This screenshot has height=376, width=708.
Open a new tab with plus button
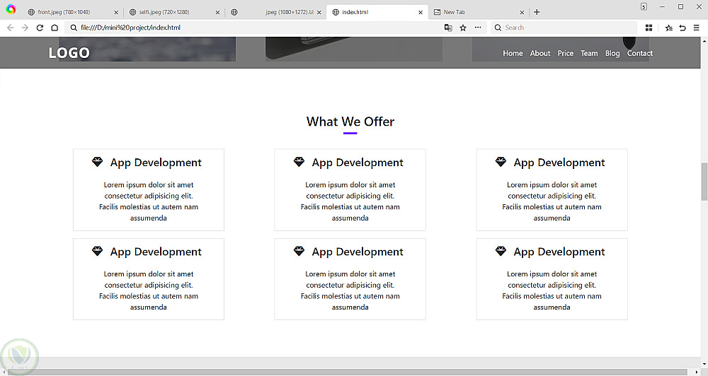coord(537,12)
